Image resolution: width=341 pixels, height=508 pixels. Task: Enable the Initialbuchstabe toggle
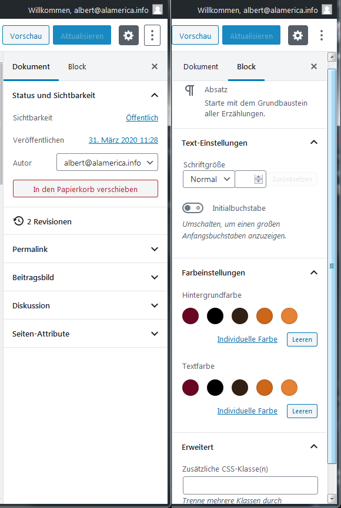tap(193, 208)
